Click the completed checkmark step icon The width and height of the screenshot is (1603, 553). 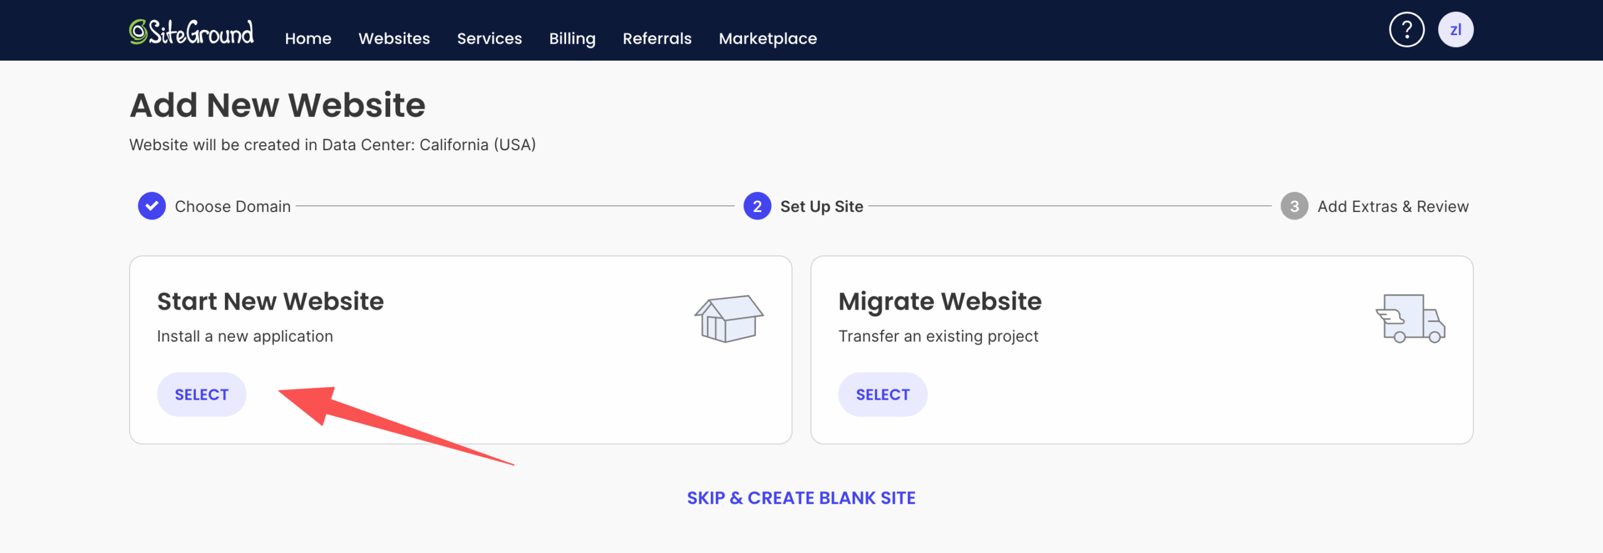pyautogui.click(x=152, y=206)
